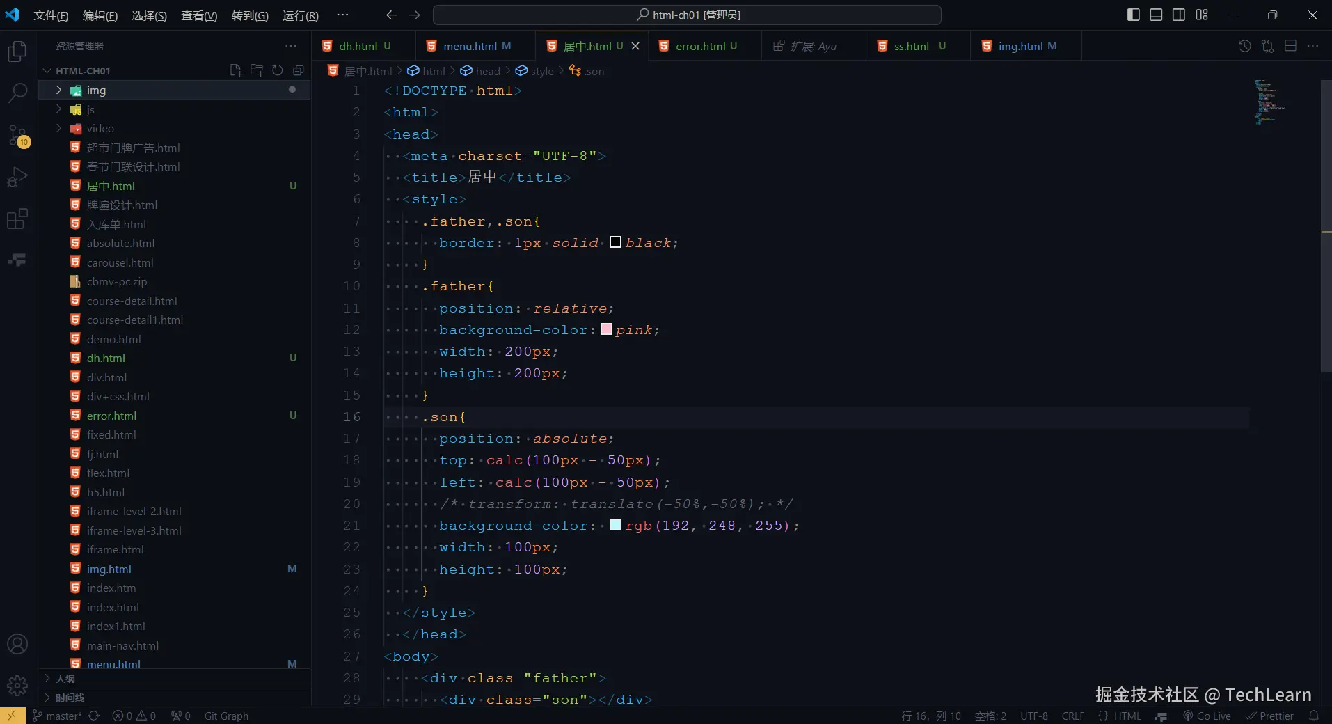The width and height of the screenshot is (1332, 724).
Task: Open the Explorer view in the activity bar
Action: coord(17,52)
